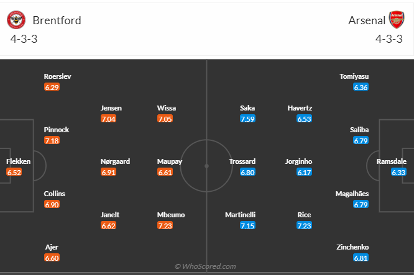The width and height of the screenshot is (414, 275).
Task: Select player name Havertz
Action: tap(300, 108)
